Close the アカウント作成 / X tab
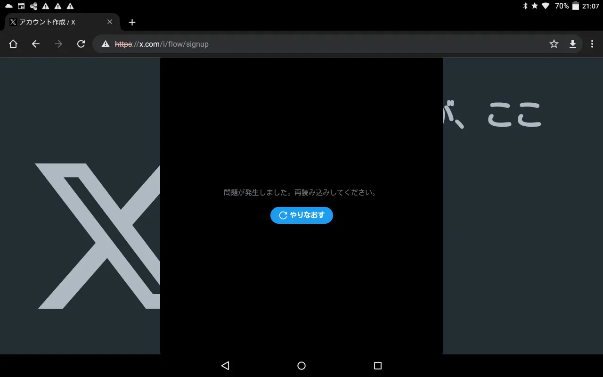Image resolution: width=603 pixels, height=377 pixels. click(x=110, y=22)
